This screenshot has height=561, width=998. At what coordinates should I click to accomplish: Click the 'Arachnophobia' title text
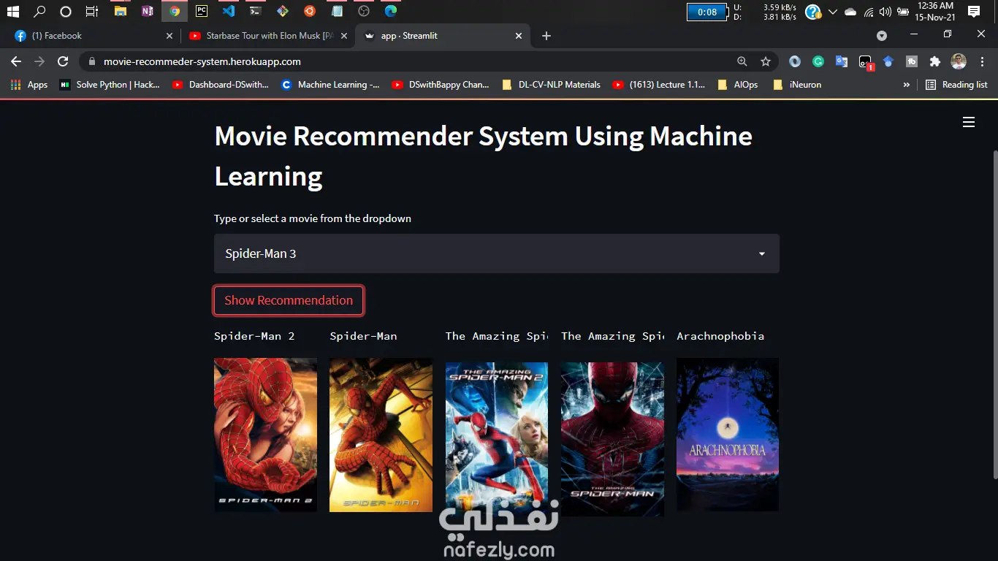click(720, 336)
